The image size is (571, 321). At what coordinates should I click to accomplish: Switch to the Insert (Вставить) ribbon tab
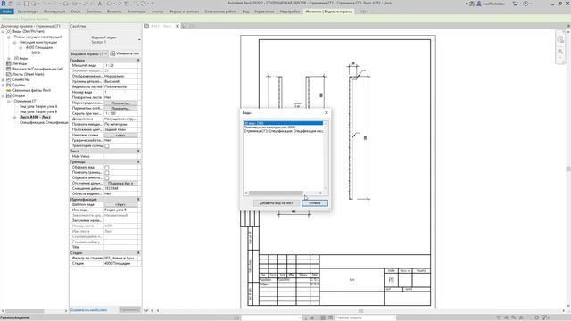114,12
